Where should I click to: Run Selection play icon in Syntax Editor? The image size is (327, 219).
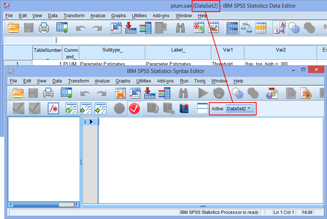(203, 93)
